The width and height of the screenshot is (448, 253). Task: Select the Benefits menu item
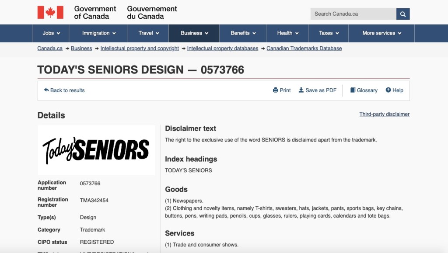[x=243, y=33]
